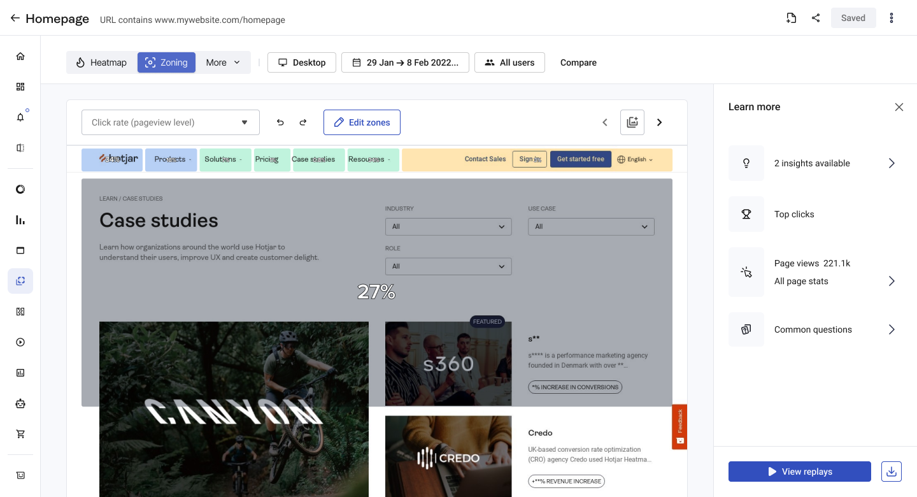
Task: Click the Solutions nav zone
Action: point(225,159)
